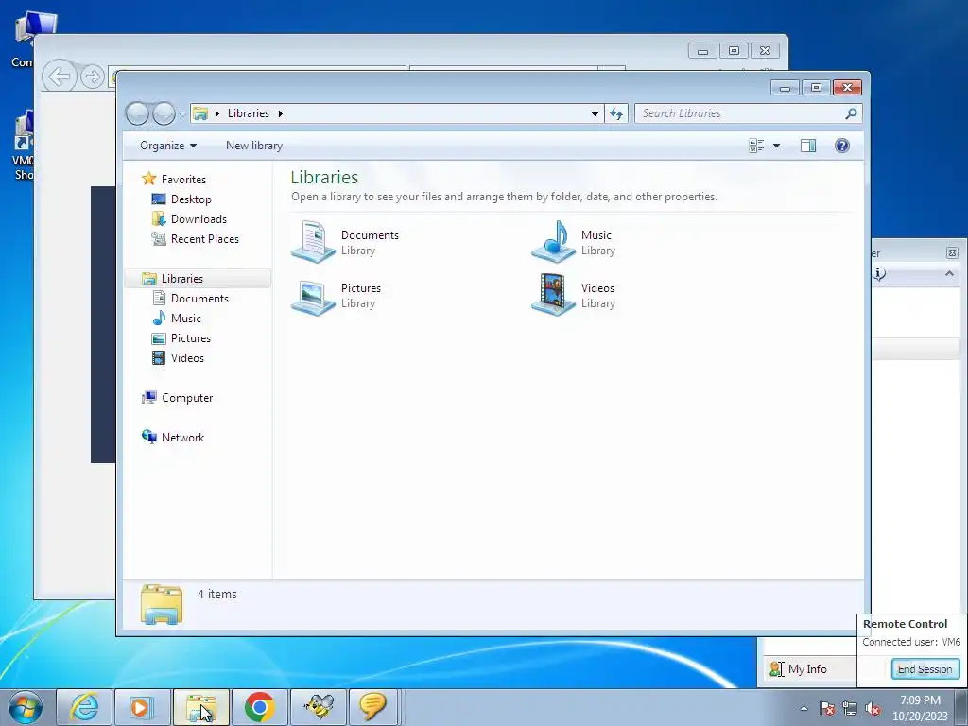Select Network in navigation pane
Image resolution: width=968 pixels, height=726 pixels.
[182, 438]
